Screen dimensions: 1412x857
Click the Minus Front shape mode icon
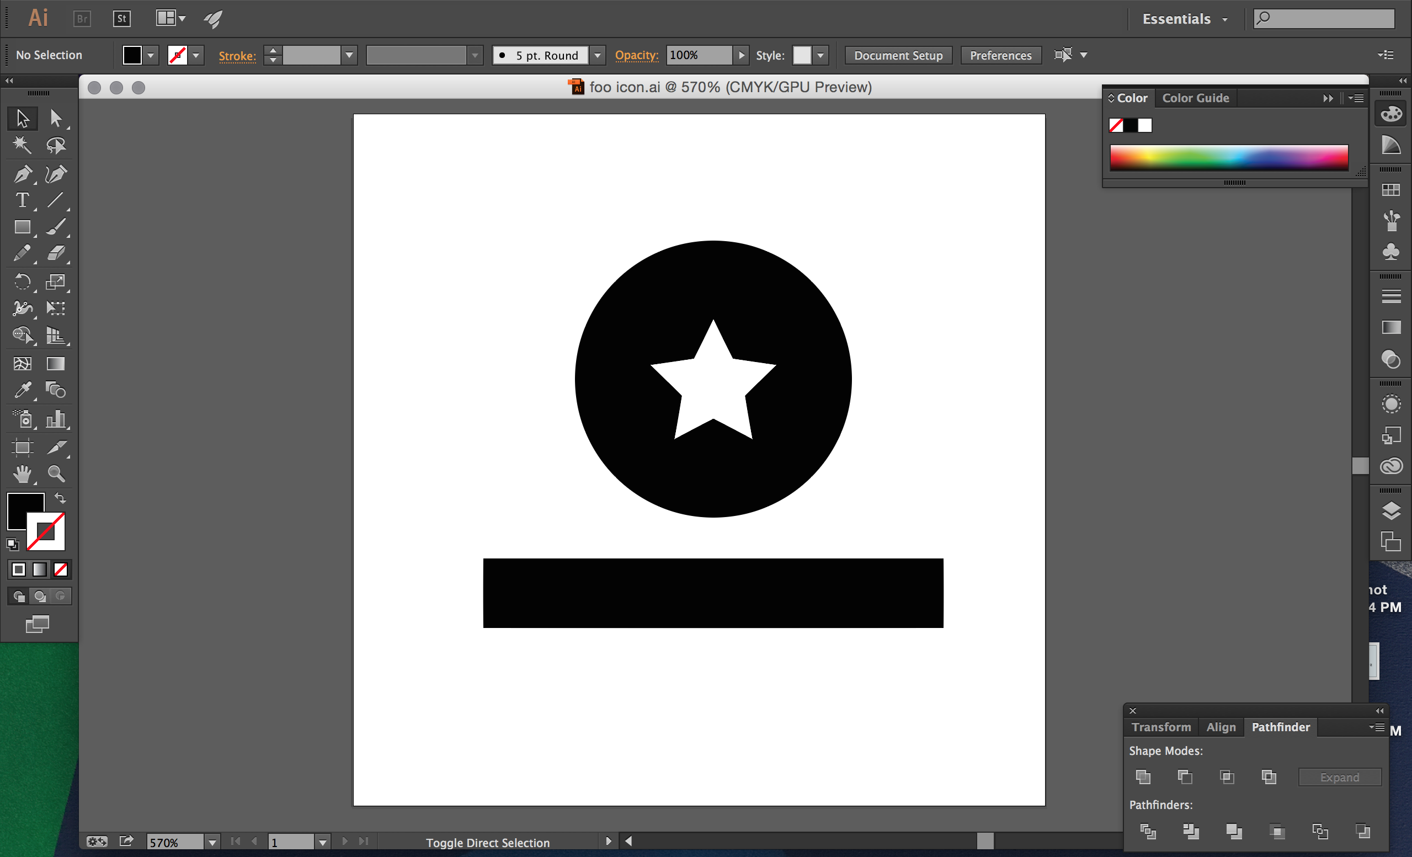1185,777
